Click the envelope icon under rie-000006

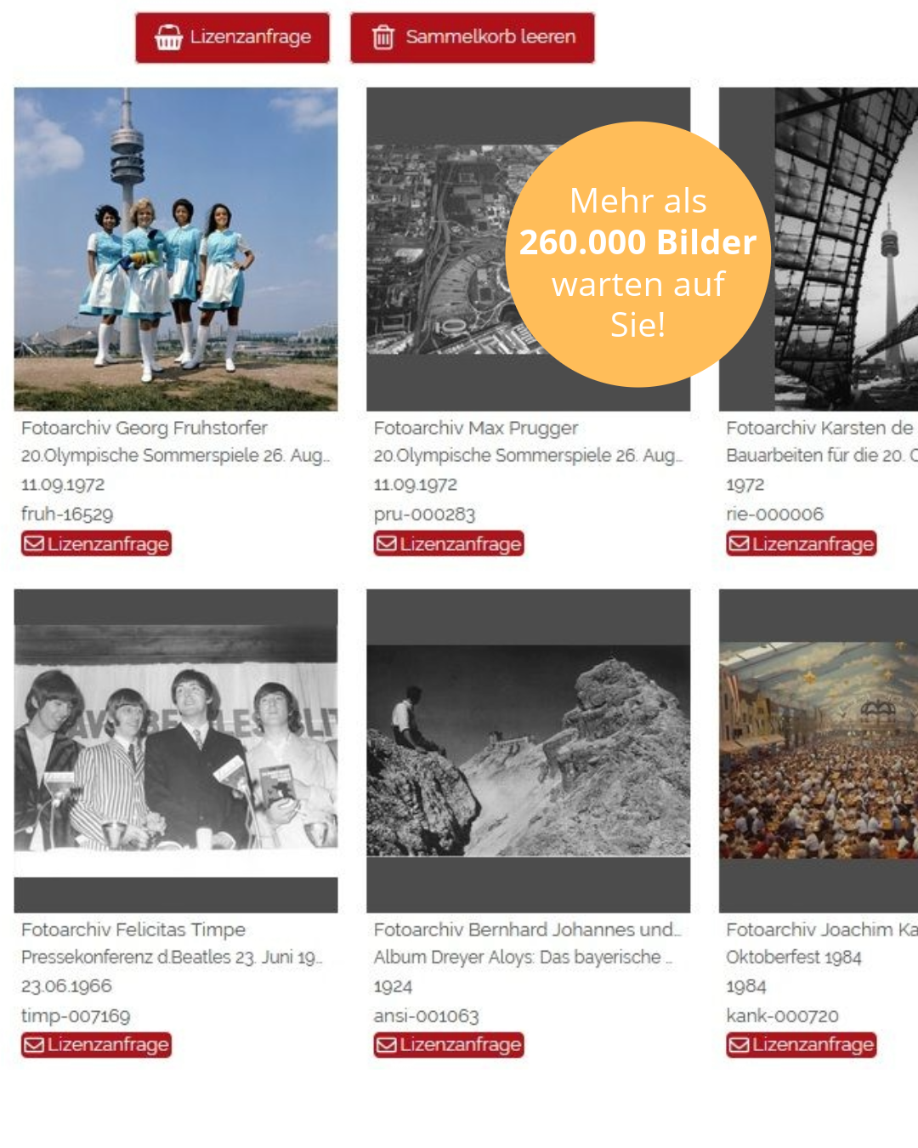[739, 543]
